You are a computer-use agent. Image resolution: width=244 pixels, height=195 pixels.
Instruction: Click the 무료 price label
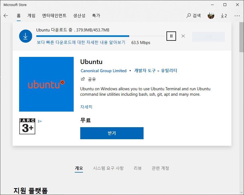(85, 120)
